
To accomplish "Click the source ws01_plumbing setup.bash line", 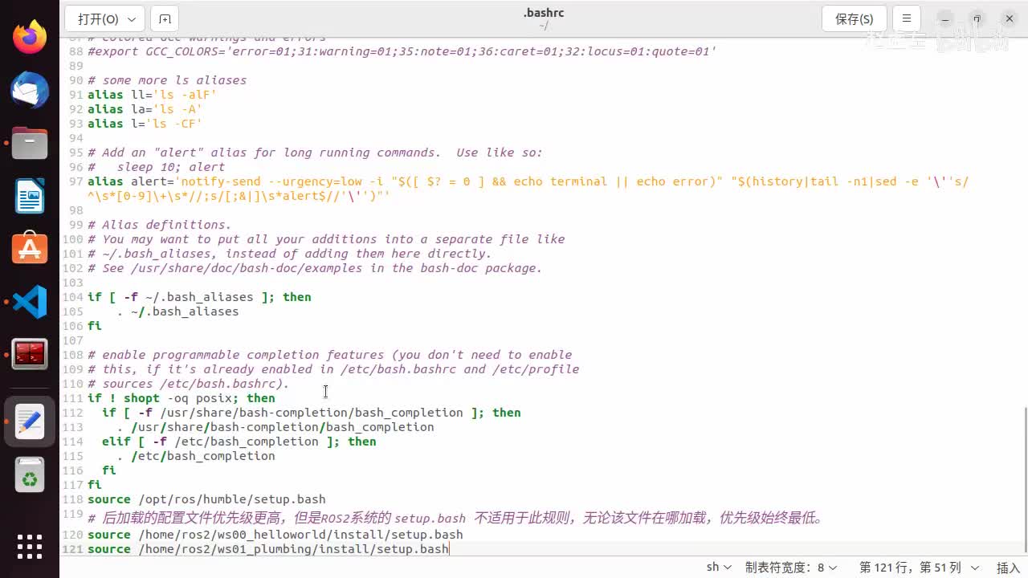I will tap(268, 549).
